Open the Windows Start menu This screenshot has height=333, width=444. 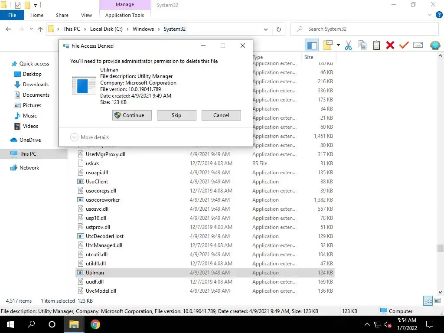10,324
